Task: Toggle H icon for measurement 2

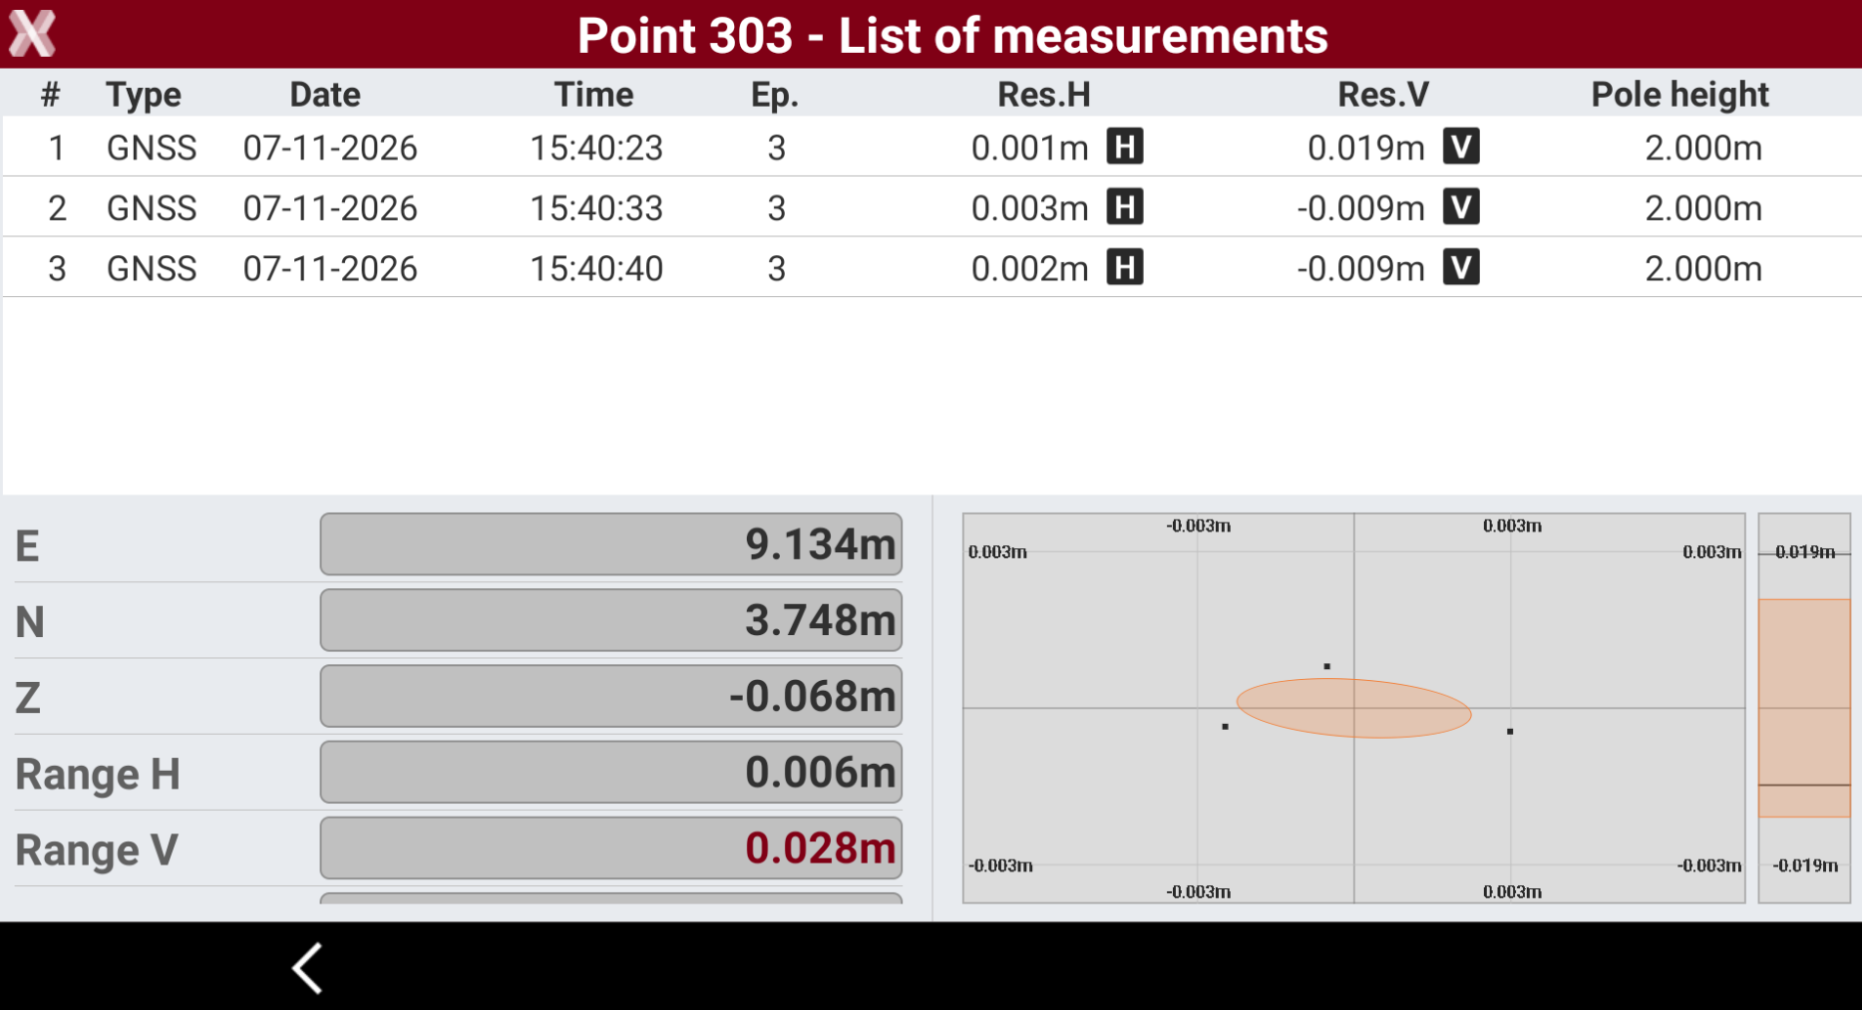Action: [1125, 207]
